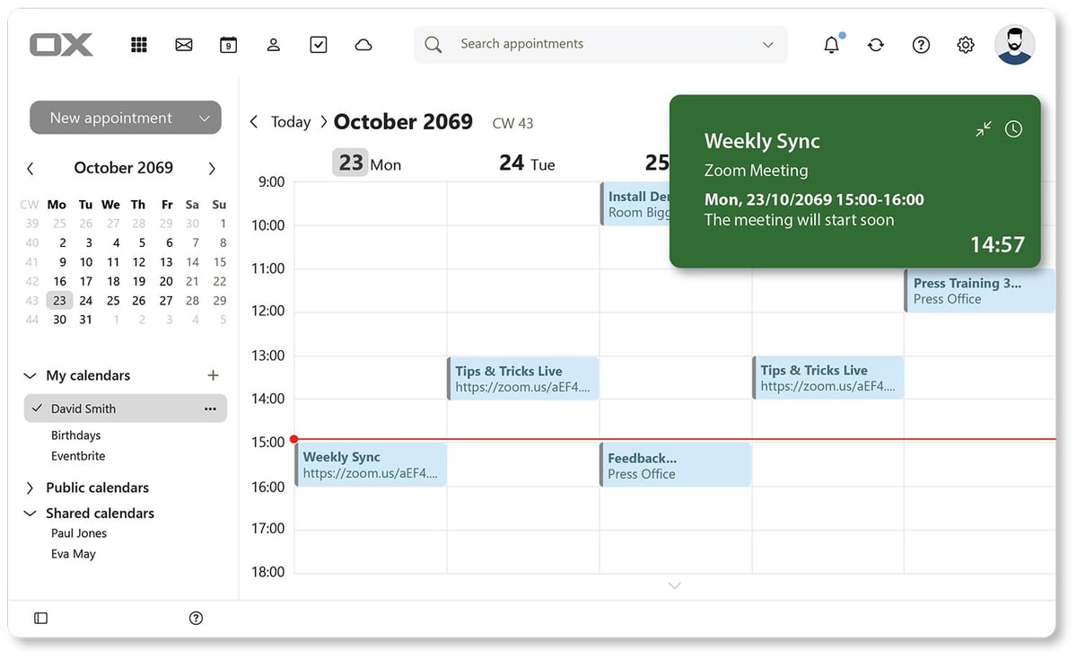Image resolution: width=1077 pixels, height=659 pixels.
Task: Click the refresh sync icon
Action: [x=876, y=43]
